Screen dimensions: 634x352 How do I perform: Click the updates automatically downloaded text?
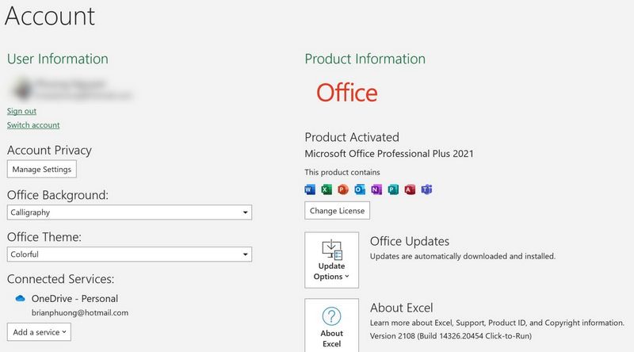pyautogui.click(x=463, y=256)
